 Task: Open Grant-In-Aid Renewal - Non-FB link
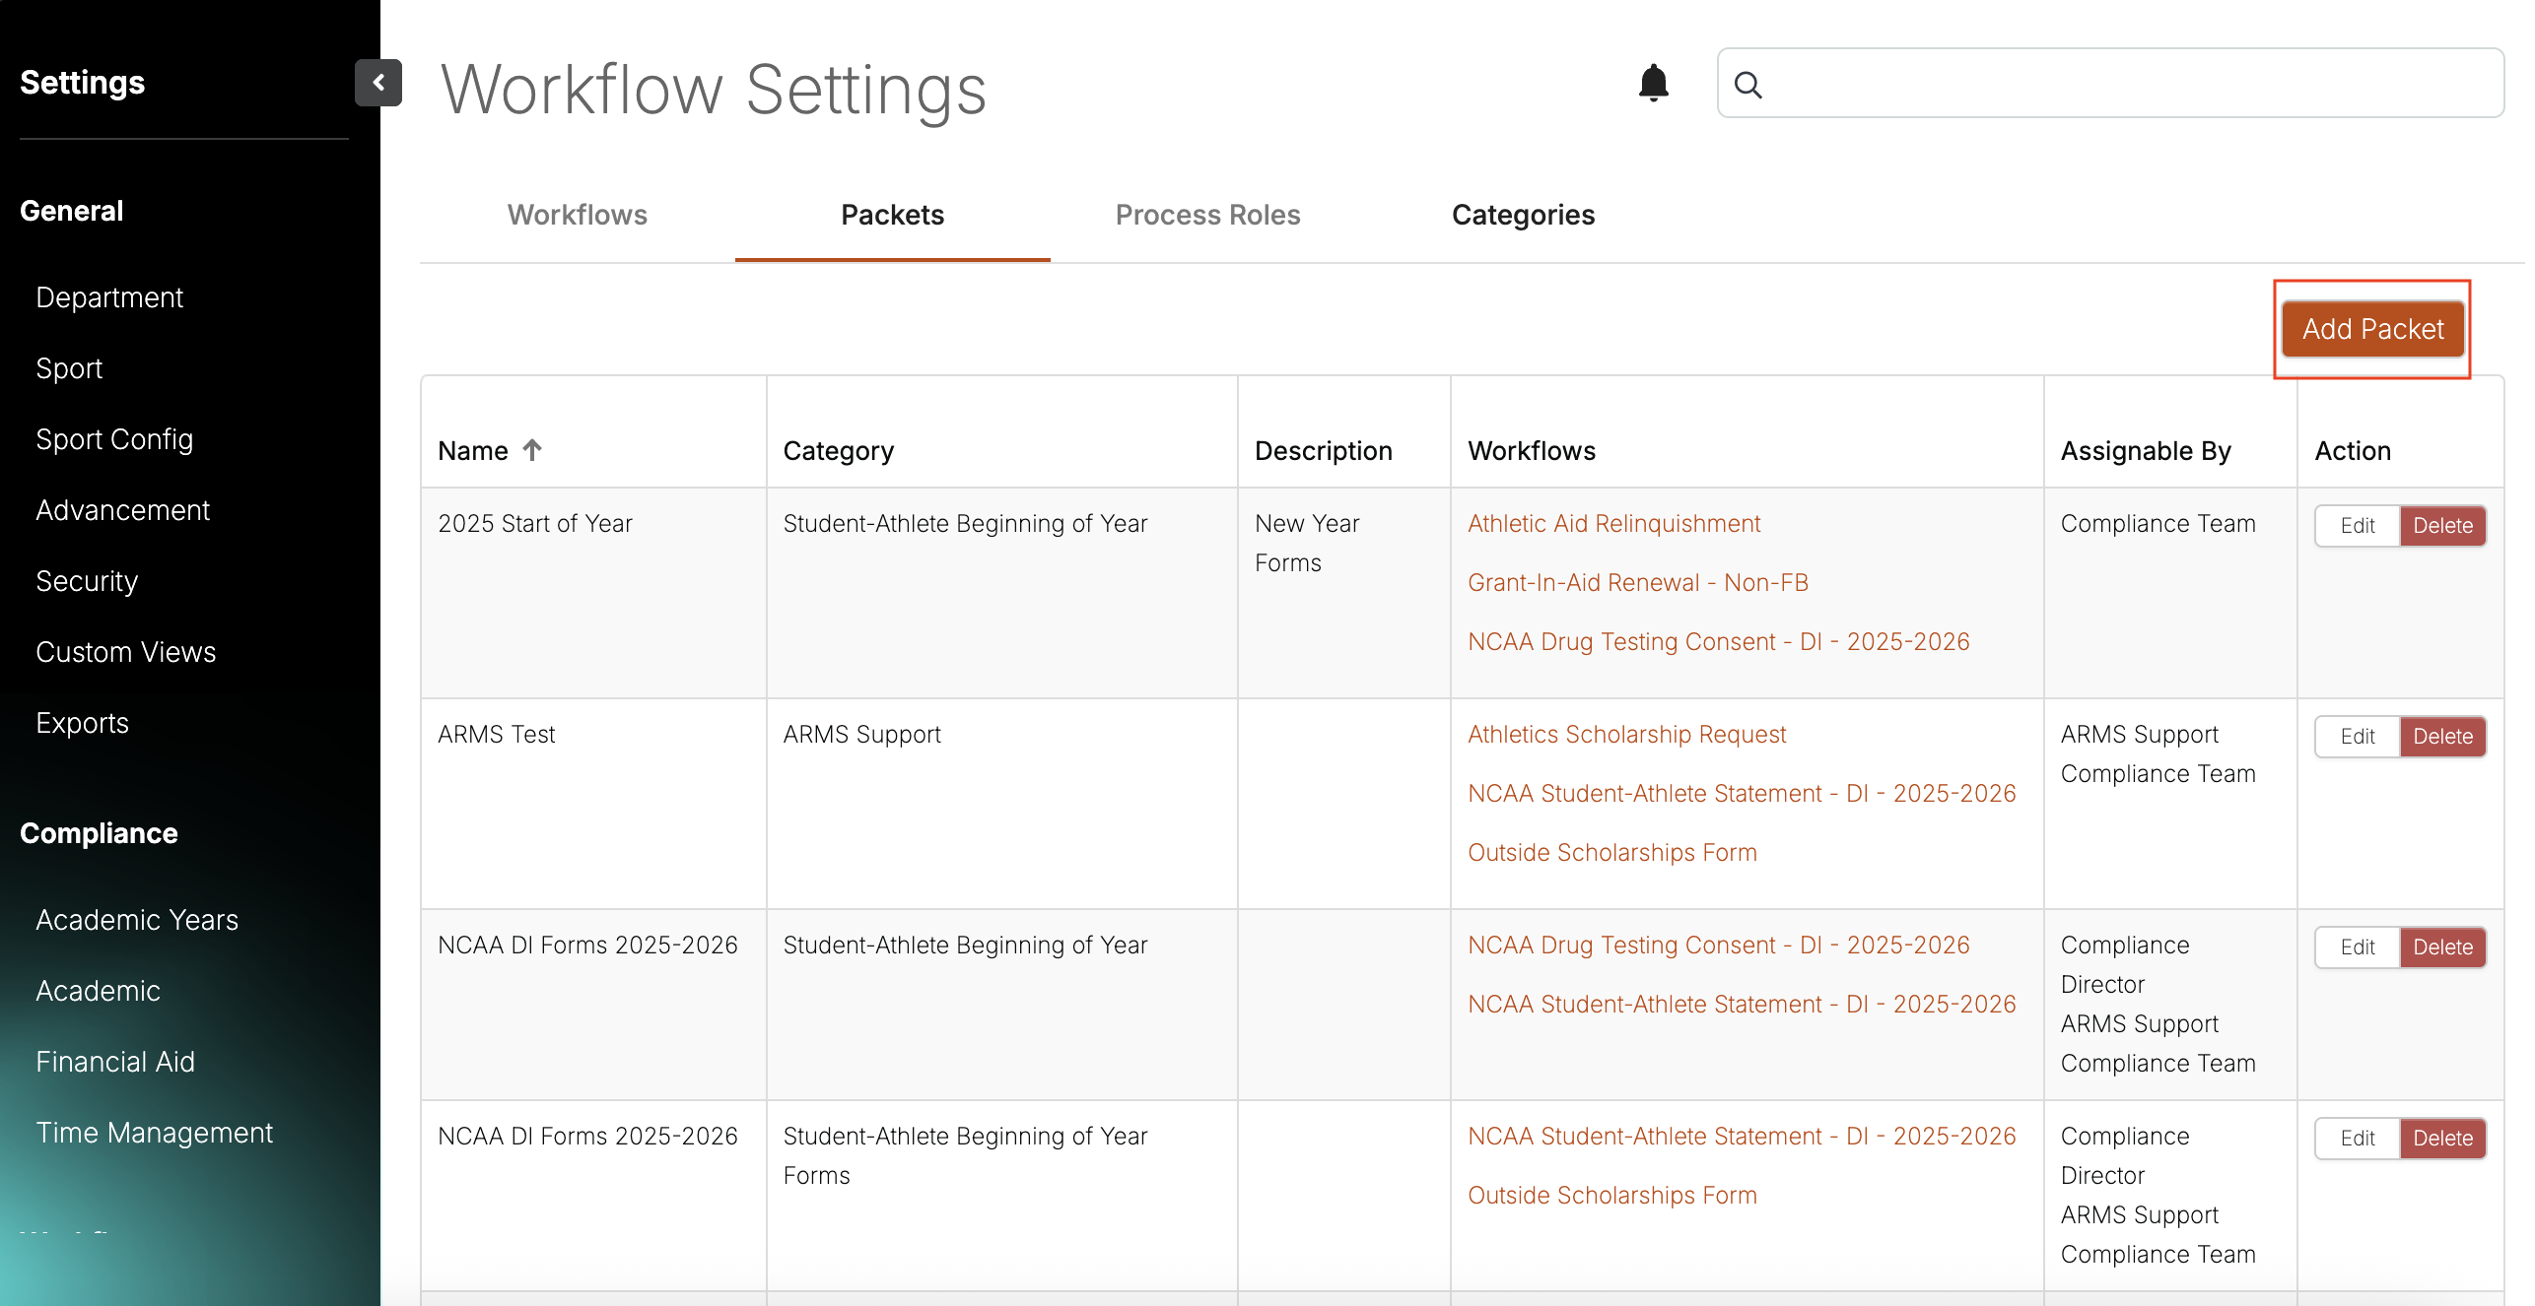(1637, 583)
